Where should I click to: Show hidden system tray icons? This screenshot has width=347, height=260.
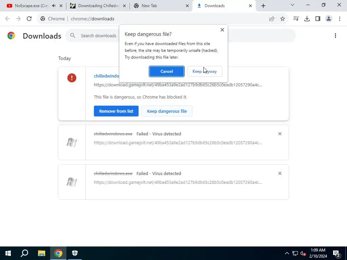[287, 253]
